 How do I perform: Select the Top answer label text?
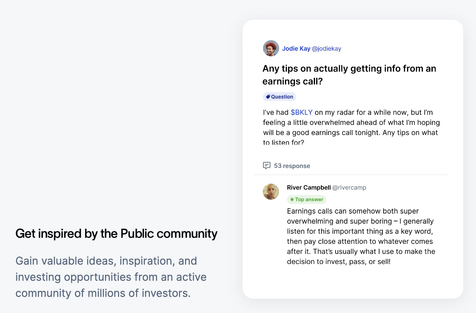pos(309,199)
